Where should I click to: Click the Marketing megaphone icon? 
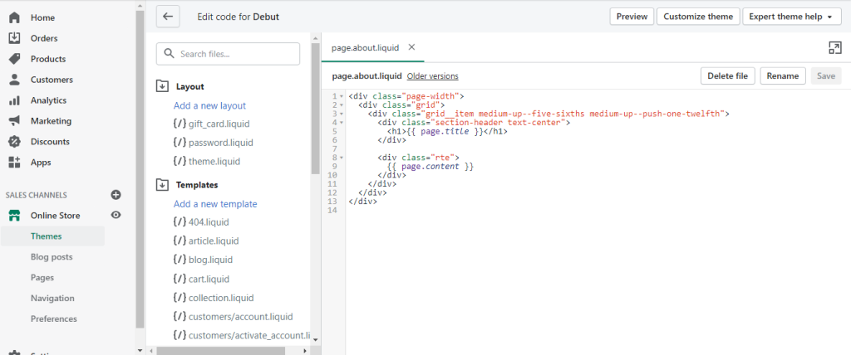pyautogui.click(x=15, y=121)
